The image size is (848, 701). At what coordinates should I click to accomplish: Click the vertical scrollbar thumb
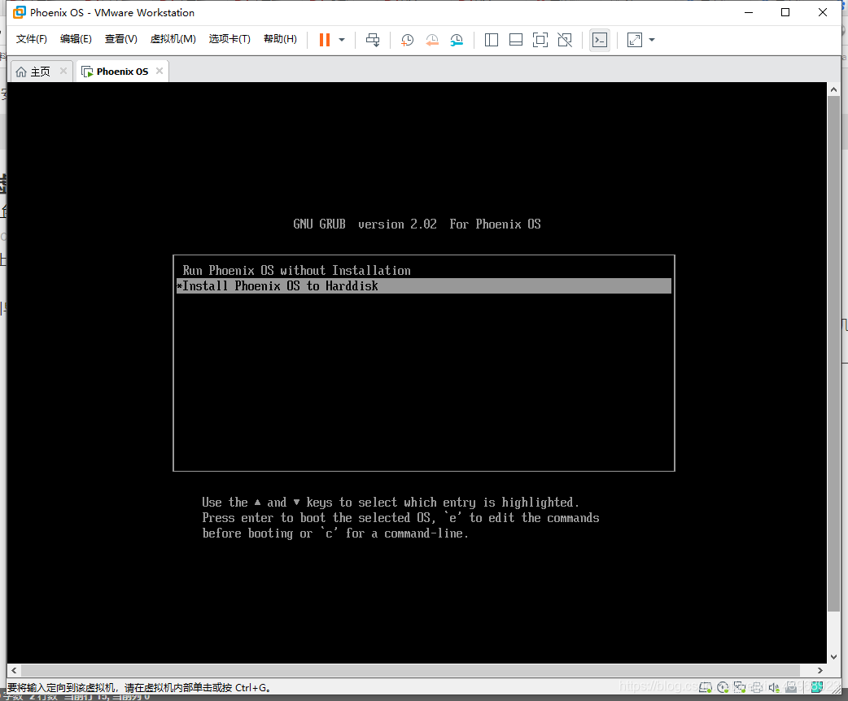(833, 354)
